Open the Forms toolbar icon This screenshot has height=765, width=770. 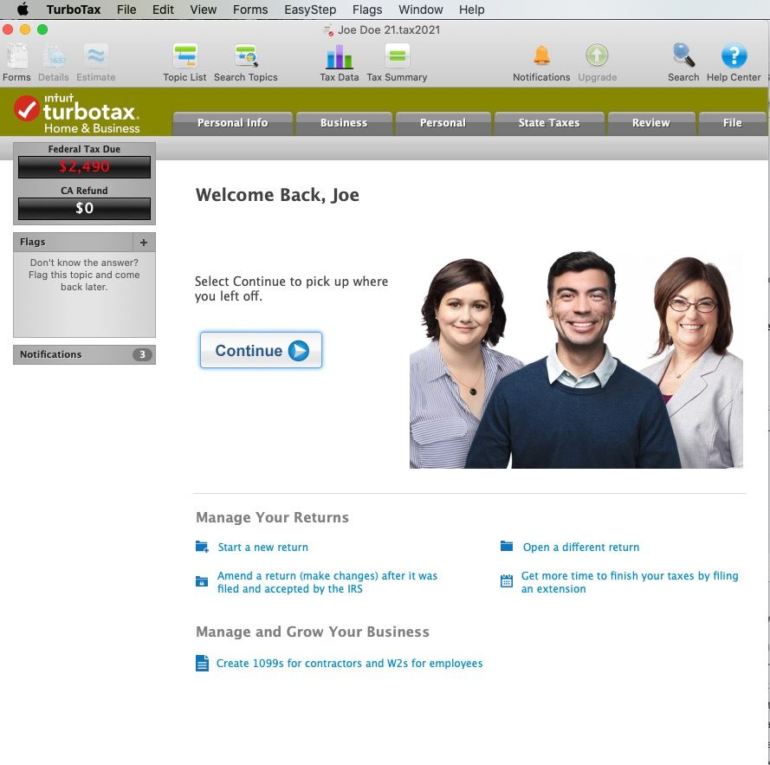(16, 56)
